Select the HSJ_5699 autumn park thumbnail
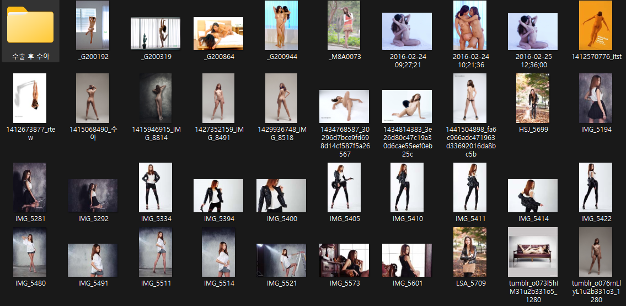Image resolution: width=626 pixels, height=306 pixels. click(x=533, y=98)
